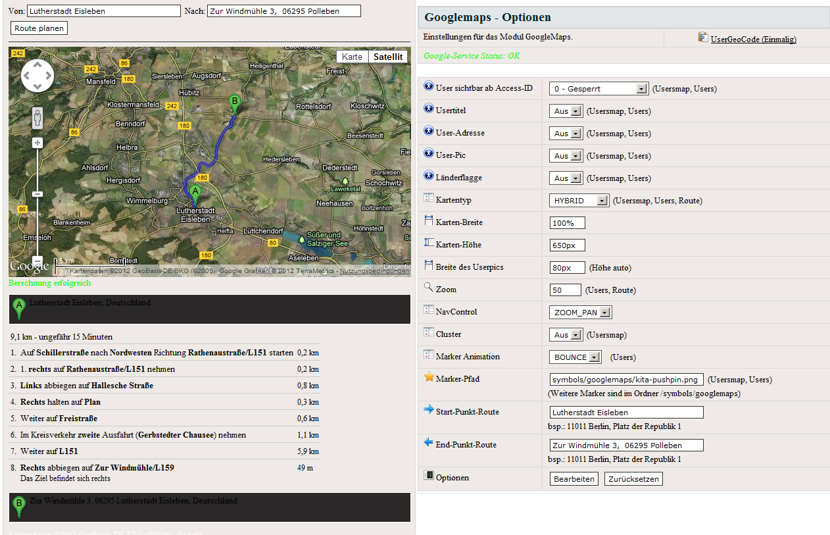Open the Cluster Aus dropdown

click(566, 335)
